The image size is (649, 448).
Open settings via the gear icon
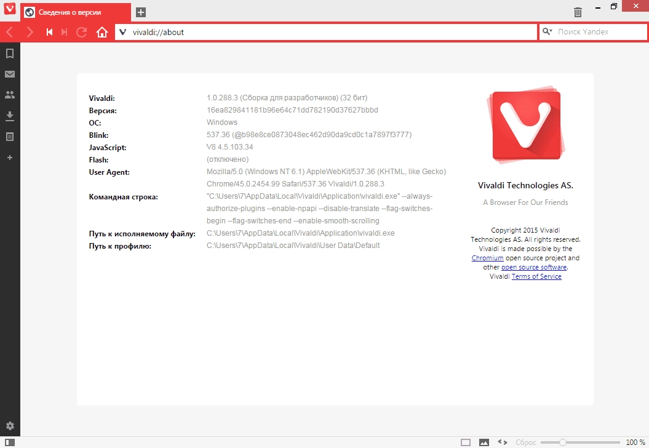click(x=10, y=426)
